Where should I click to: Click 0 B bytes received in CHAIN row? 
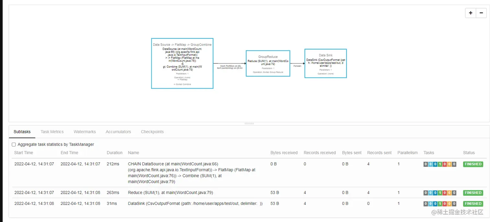pyautogui.click(x=274, y=164)
